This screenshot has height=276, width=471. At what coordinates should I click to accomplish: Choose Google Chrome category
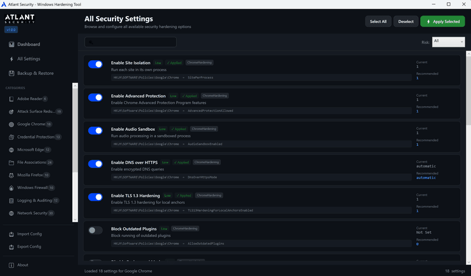(x=31, y=124)
